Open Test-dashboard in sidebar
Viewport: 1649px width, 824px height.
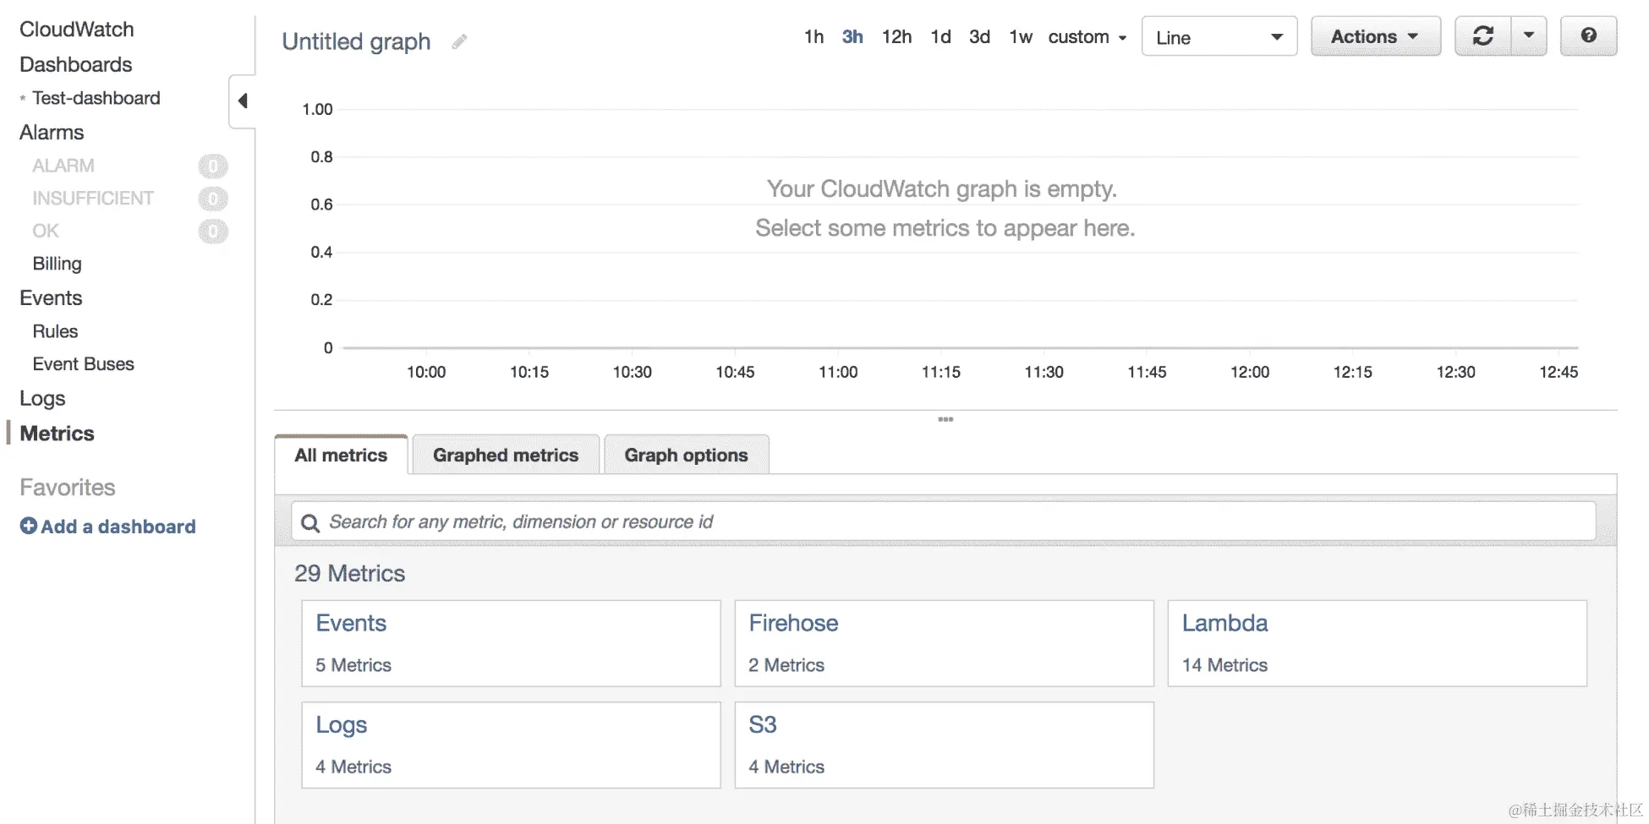pos(96,98)
